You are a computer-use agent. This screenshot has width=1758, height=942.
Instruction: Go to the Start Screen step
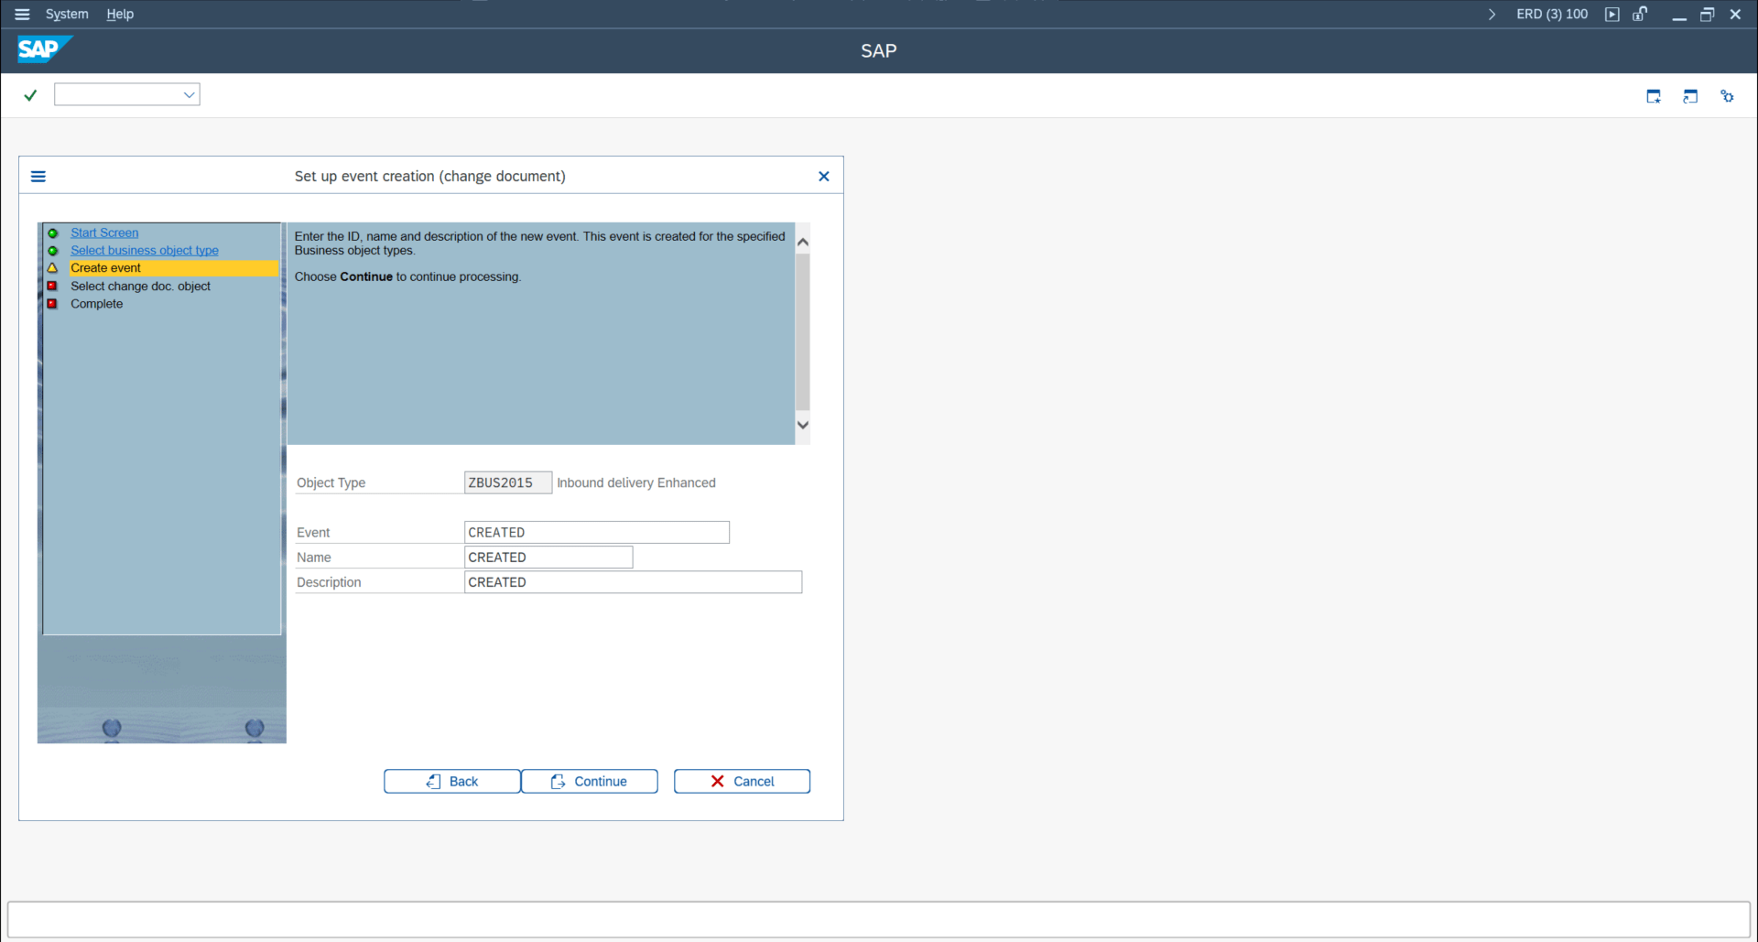[x=104, y=233]
